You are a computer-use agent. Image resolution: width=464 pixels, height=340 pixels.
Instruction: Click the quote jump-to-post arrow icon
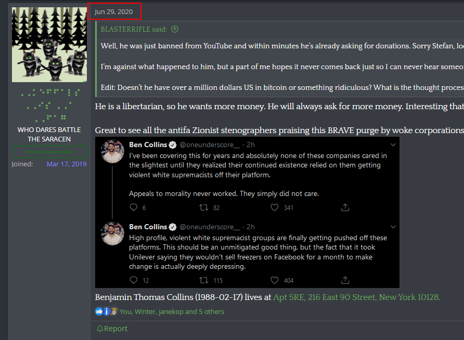click(x=175, y=29)
